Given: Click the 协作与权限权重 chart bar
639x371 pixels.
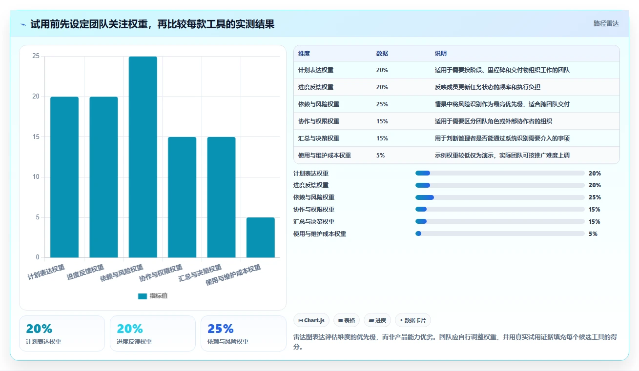Looking at the screenshot, I should pos(182,197).
